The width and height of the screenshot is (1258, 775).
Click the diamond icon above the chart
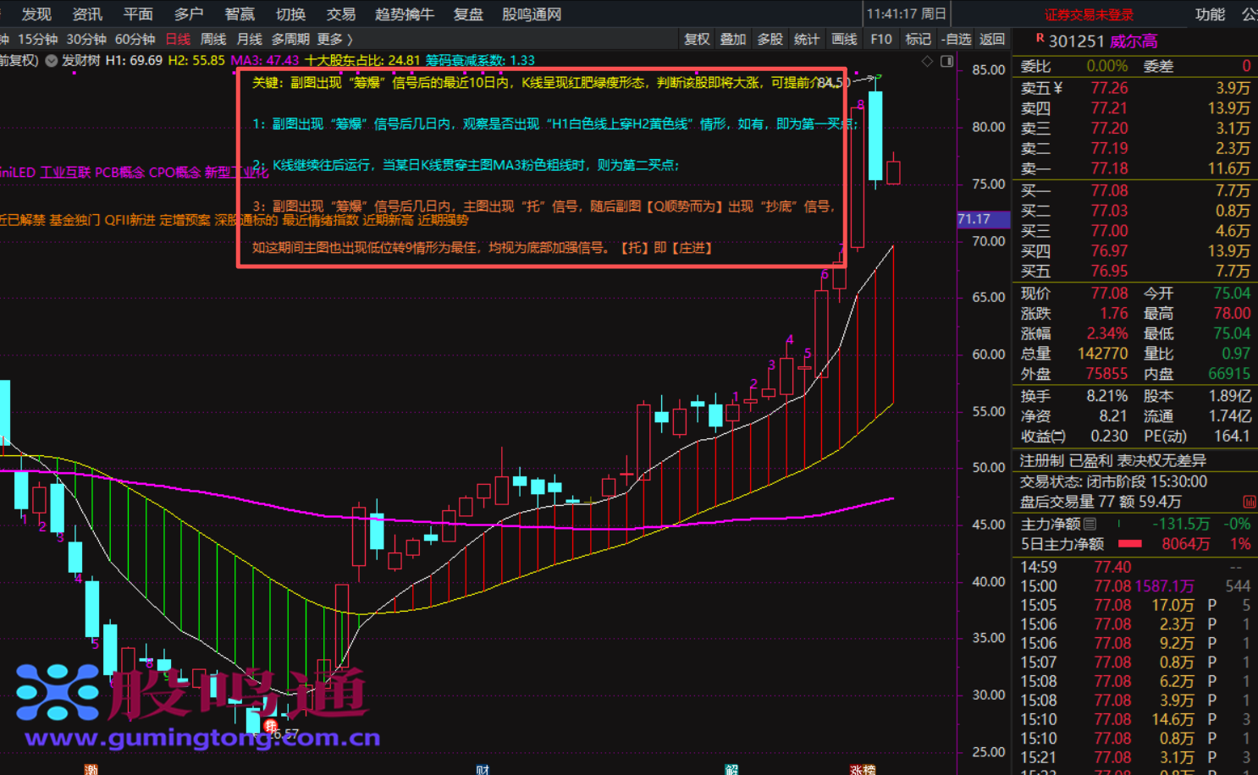pos(927,61)
